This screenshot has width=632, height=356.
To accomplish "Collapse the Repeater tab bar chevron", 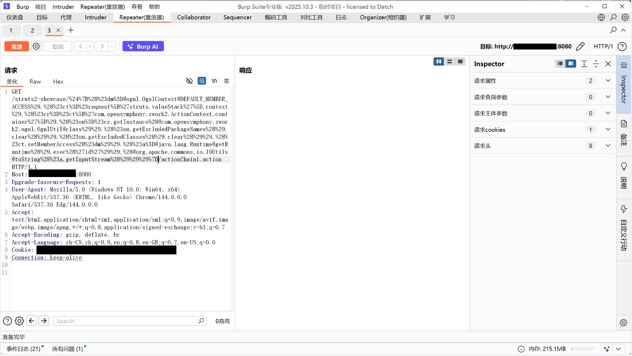I will [623, 30].
